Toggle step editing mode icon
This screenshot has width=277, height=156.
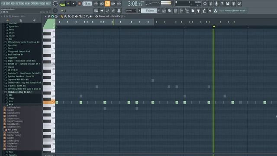tap(107, 11)
